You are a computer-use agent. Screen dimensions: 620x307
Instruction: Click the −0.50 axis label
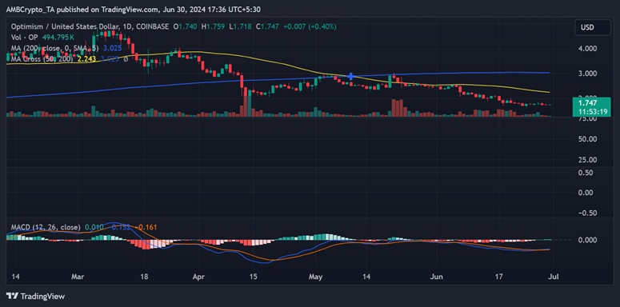[587, 213]
